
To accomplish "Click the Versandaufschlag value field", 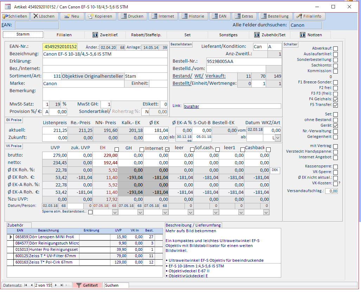I will 331,191.
